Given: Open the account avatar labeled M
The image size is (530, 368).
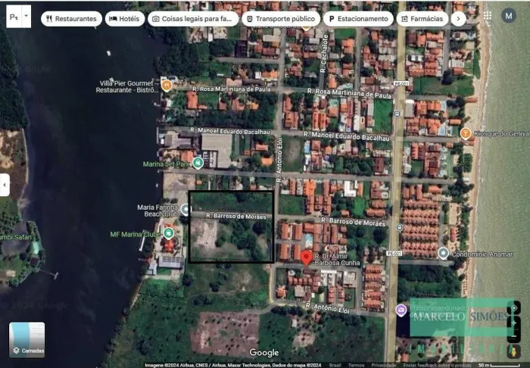Looking at the screenshot, I should coord(509,16).
